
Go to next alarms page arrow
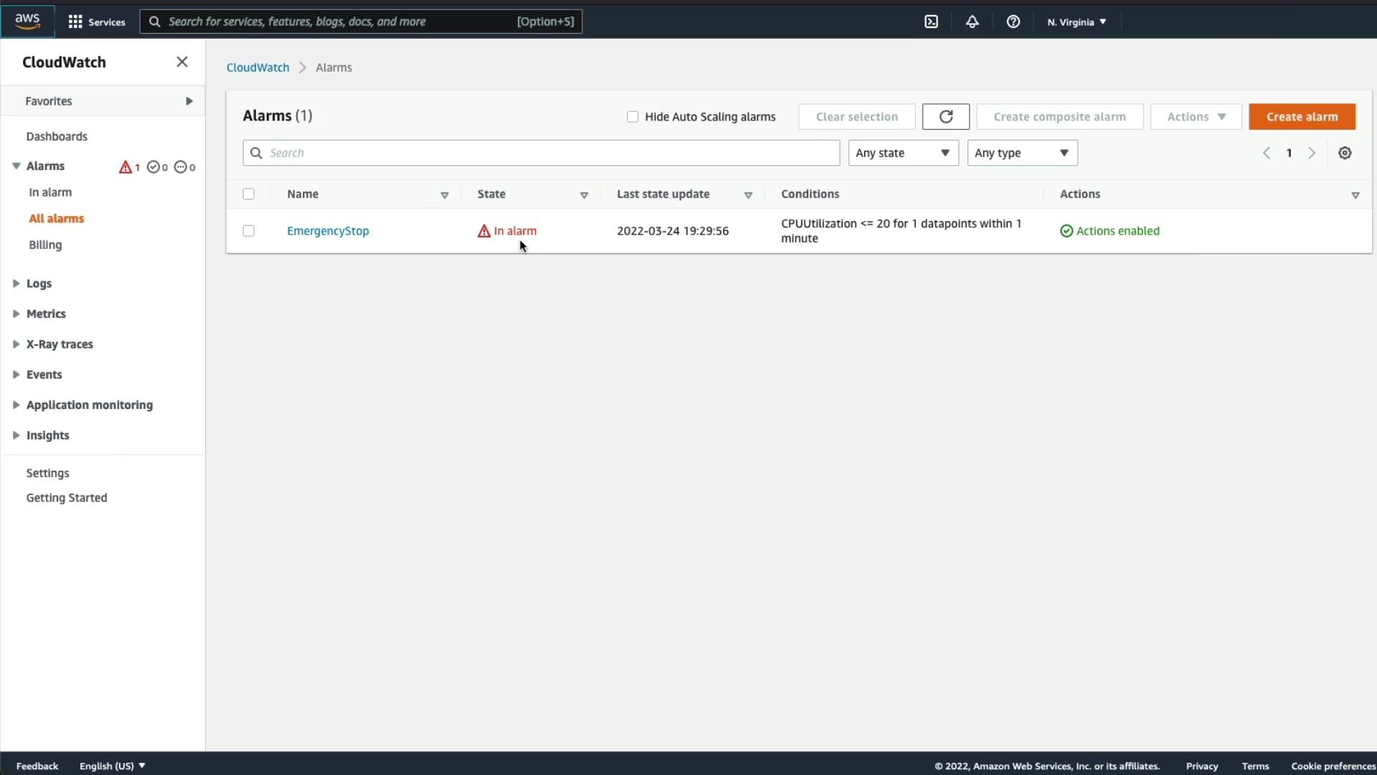pyautogui.click(x=1312, y=153)
